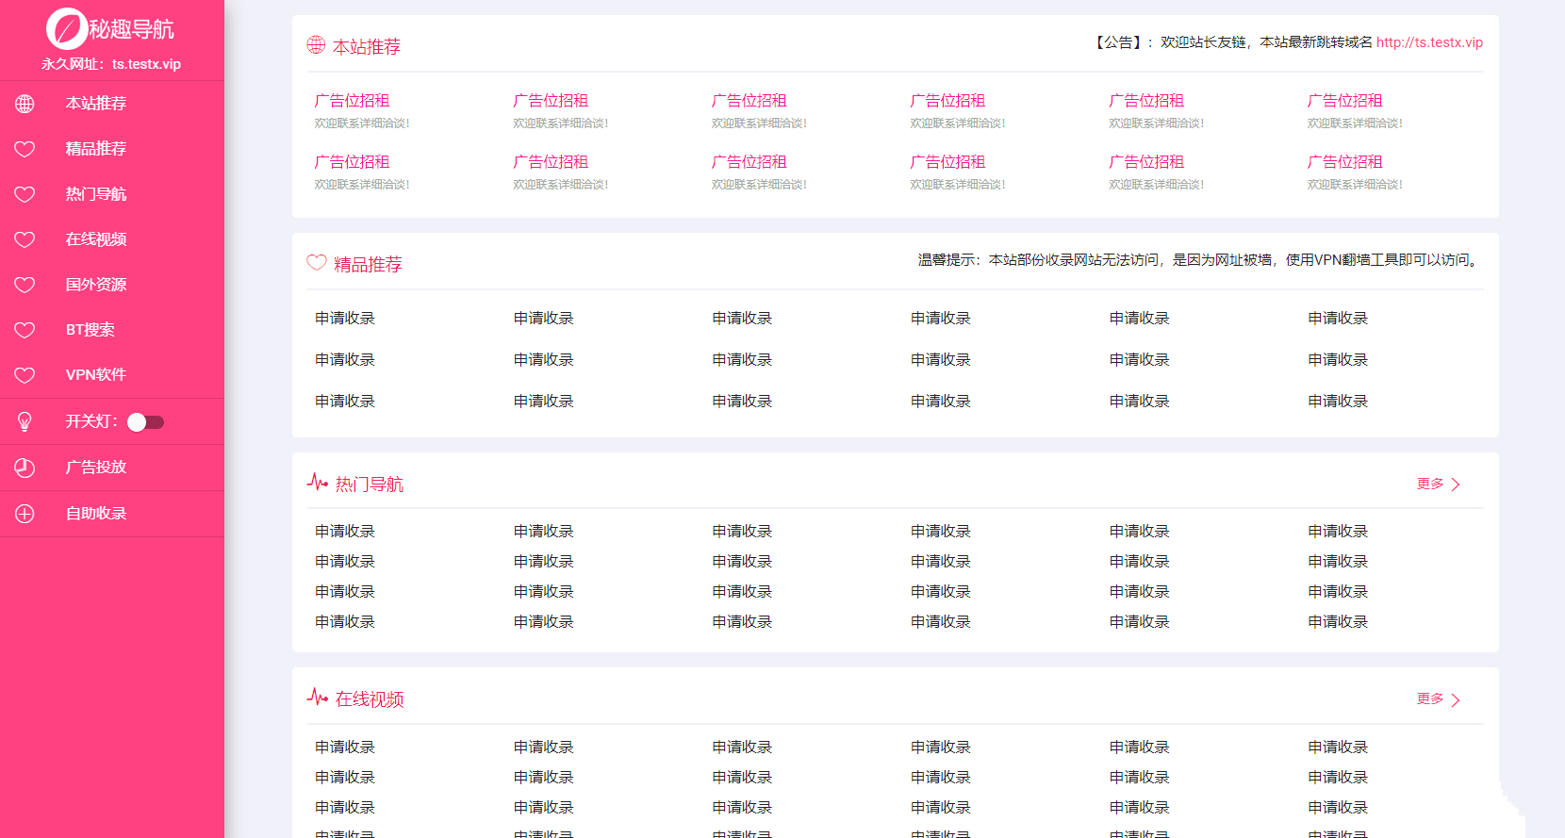Click the heart icon beside VPN软件 in the sidebar
Image resolution: width=1565 pixels, height=838 pixels.
tap(25, 375)
